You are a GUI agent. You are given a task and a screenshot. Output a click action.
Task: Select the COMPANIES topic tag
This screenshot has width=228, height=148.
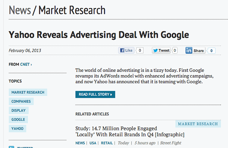coord(21,101)
